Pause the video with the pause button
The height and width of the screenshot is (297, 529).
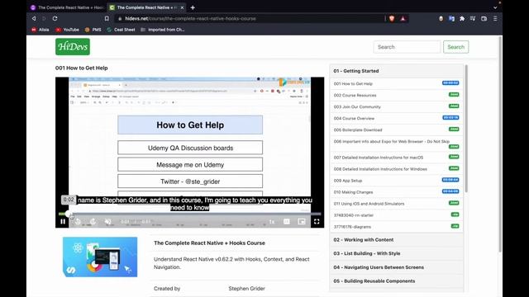click(63, 222)
